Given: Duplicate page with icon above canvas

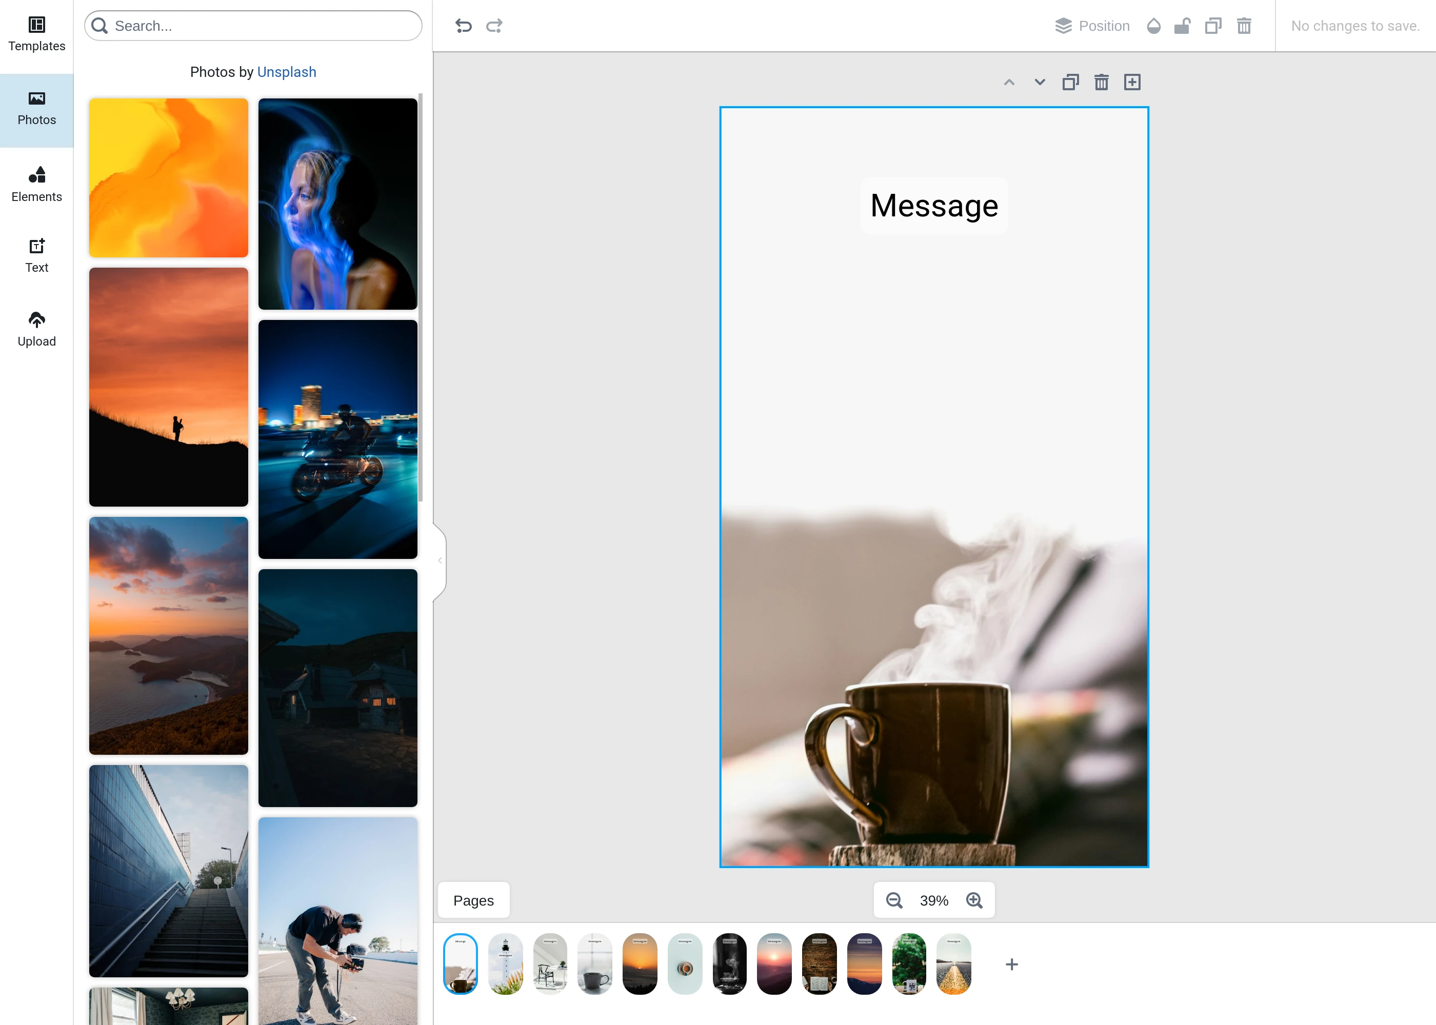Looking at the screenshot, I should [1070, 82].
